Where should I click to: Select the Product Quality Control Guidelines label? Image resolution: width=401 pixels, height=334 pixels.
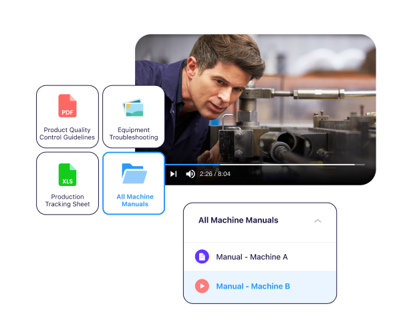[67, 133]
